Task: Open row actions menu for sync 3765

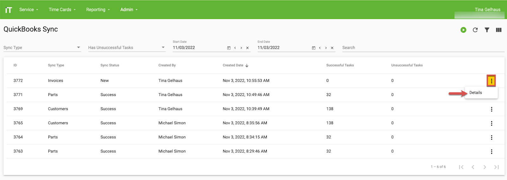Action: [x=491, y=123]
